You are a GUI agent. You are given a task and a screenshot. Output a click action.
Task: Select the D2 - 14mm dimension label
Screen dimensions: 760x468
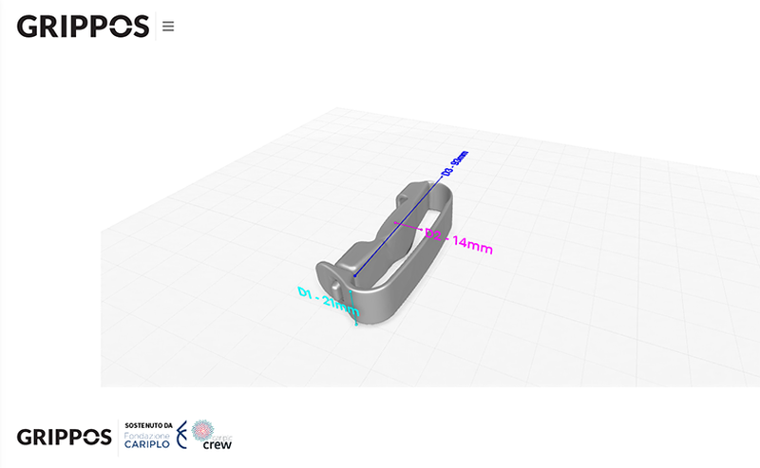[x=458, y=241]
